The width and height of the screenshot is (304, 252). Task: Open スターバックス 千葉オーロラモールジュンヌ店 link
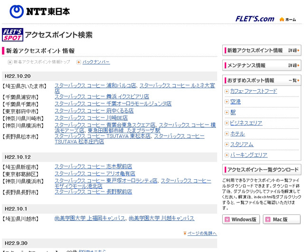coord(113,104)
